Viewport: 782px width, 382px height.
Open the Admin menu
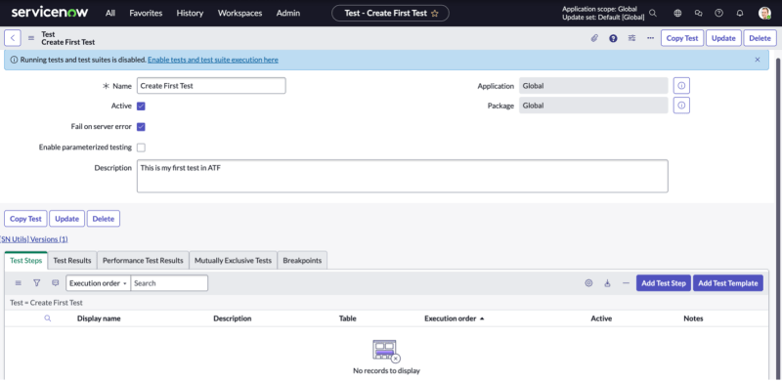(x=288, y=14)
